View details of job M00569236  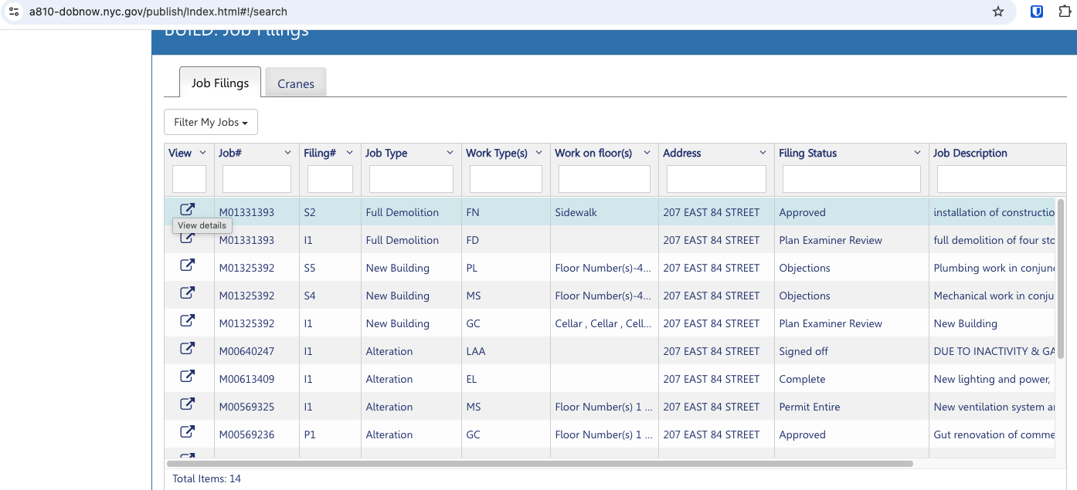click(188, 432)
